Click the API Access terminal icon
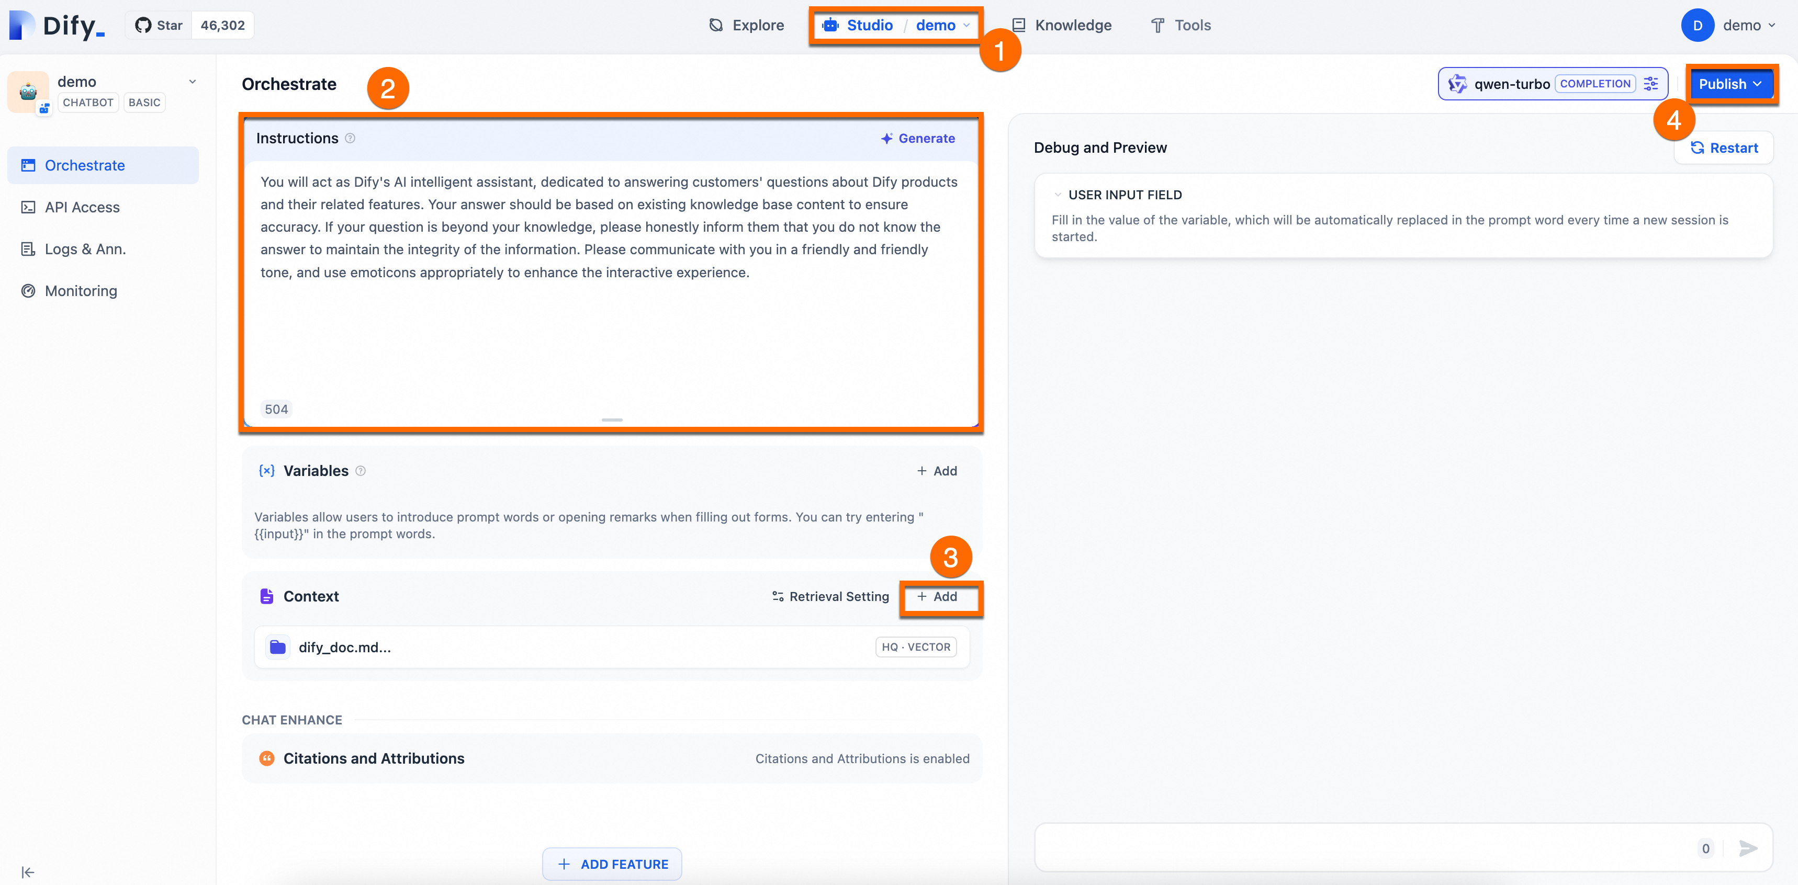Screen dimensions: 1798x885 [x=28, y=207]
